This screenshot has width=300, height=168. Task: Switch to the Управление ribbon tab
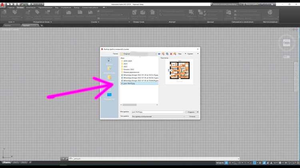[66, 8]
